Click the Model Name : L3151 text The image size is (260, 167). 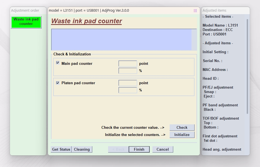pyautogui.click(x=220, y=25)
